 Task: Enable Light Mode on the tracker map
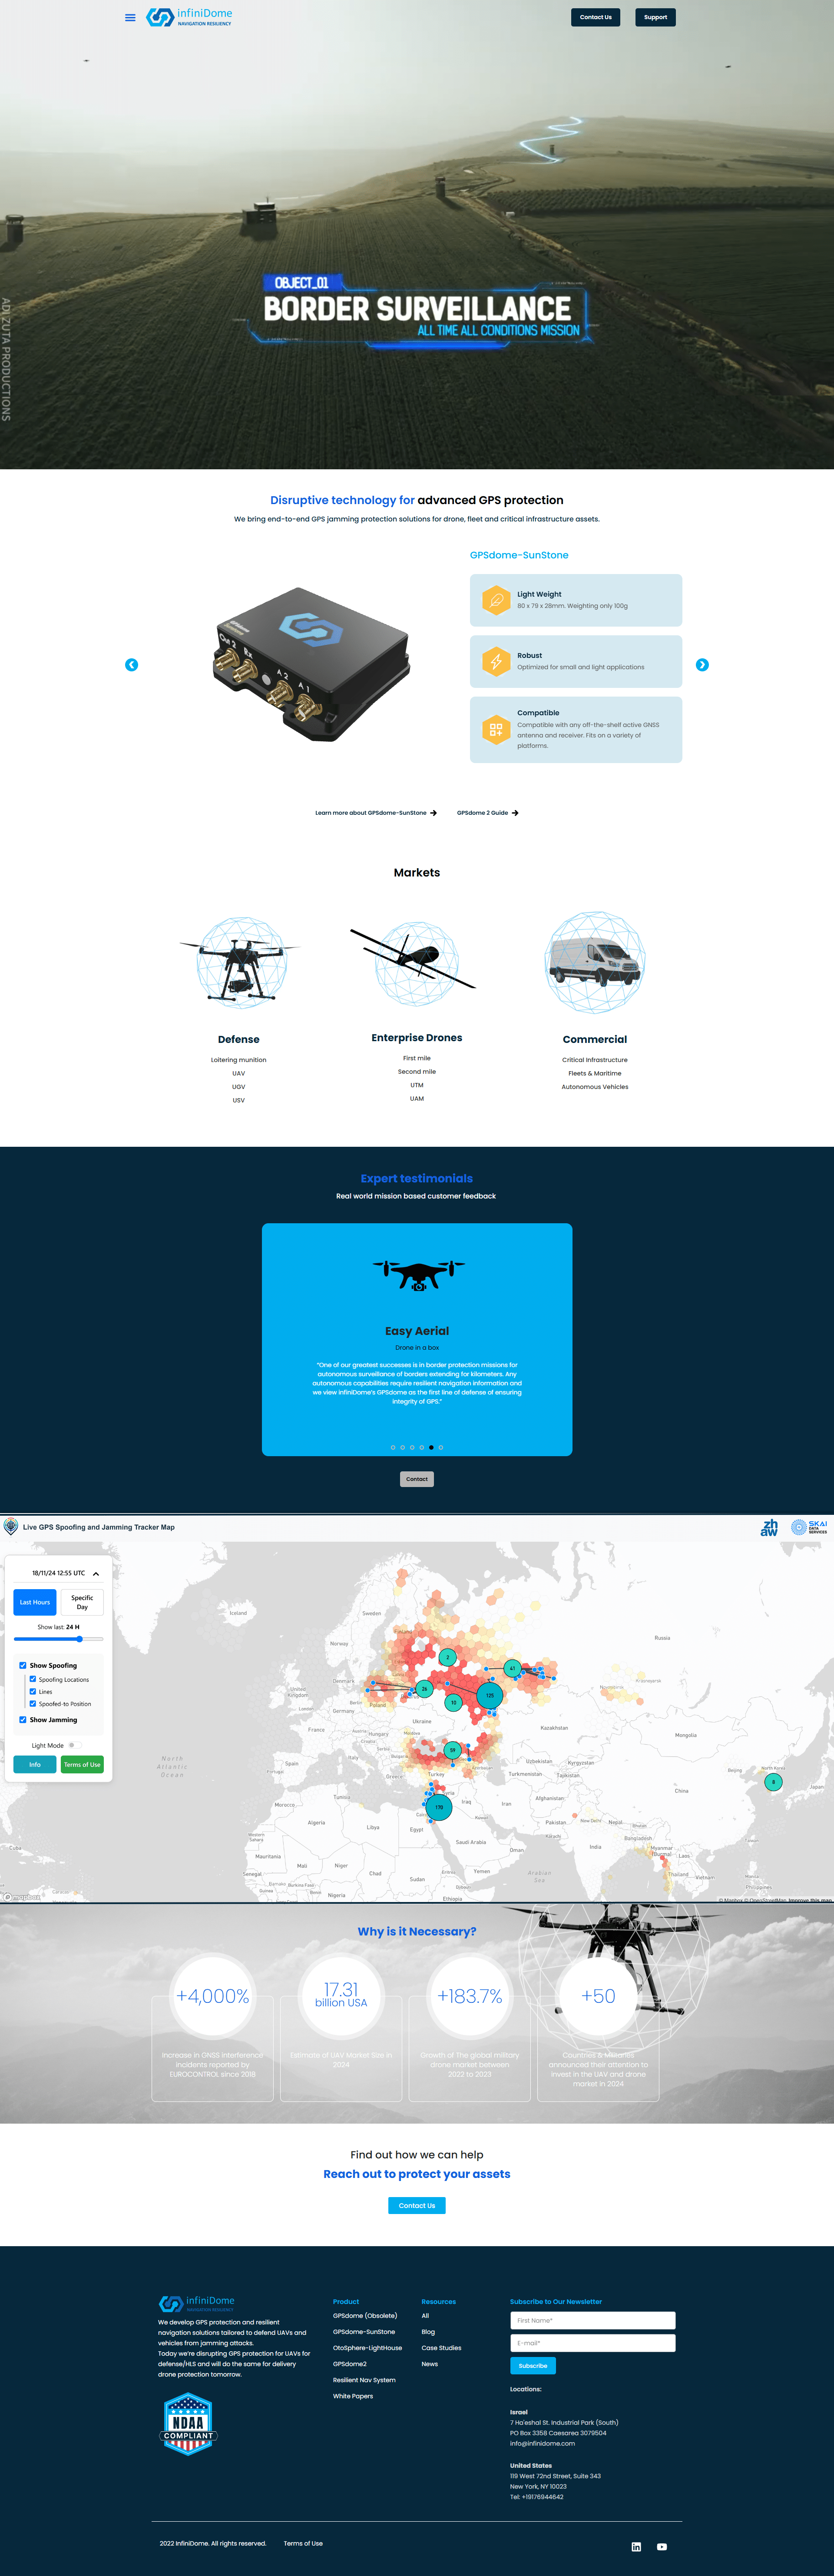tap(75, 1745)
